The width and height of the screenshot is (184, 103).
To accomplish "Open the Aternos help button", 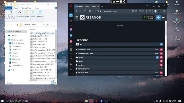I will (x=158, y=17).
